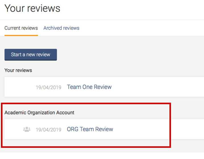This screenshot has height=159, width=204.
Task: Open the Archived reviews tab
Action: coord(61,28)
